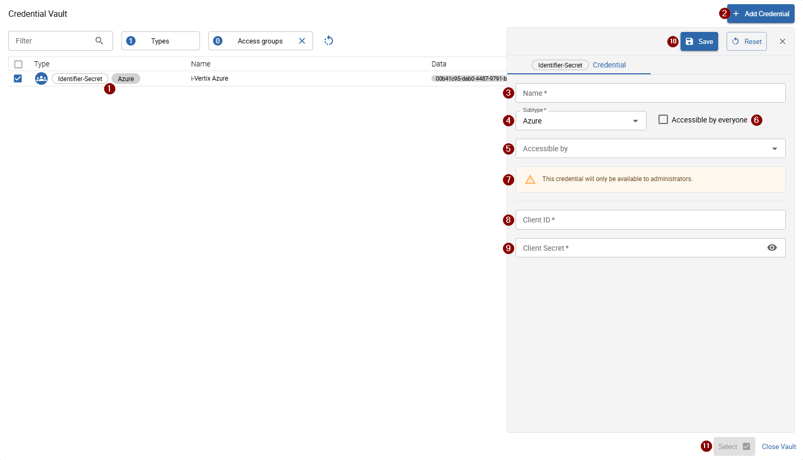Enable Accessible by everyone checkbox
The image size is (803, 460).
pos(663,119)
